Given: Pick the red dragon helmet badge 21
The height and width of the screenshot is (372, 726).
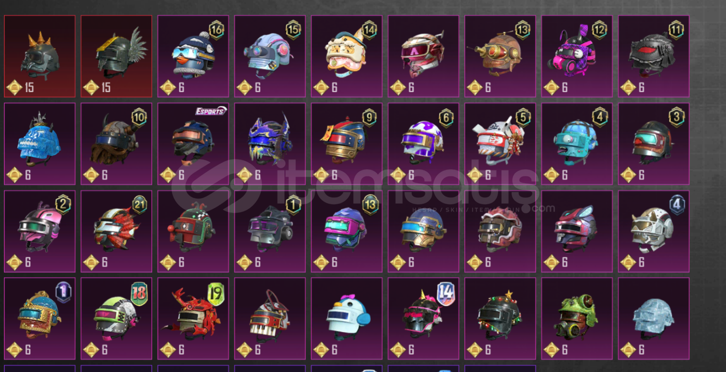Looking at the screenshot, I should pyautogui.click(x=116, y=231).
